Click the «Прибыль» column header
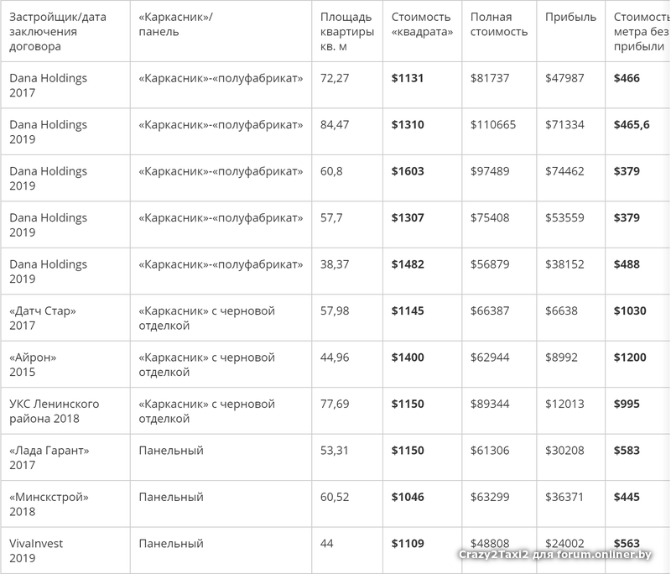This screenshot has width=671, height=574. point(570,17)
